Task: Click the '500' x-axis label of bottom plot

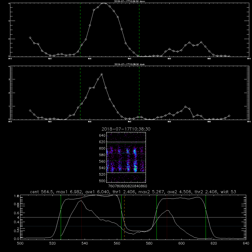Action: click(x=20, y=243)
